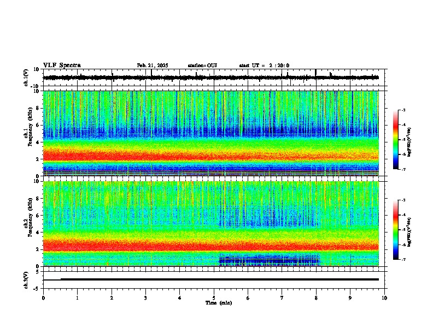This screenshot has height=334, width=433.
Task: Select the "Feb. 21, 2025" date label
Action: pos(153,65)
